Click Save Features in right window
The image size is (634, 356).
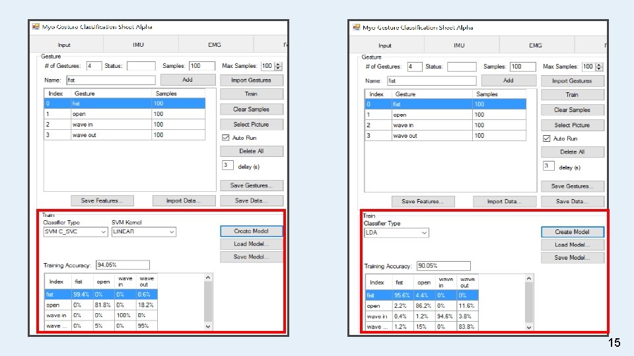pyautogui.click(x=423, y=202)
